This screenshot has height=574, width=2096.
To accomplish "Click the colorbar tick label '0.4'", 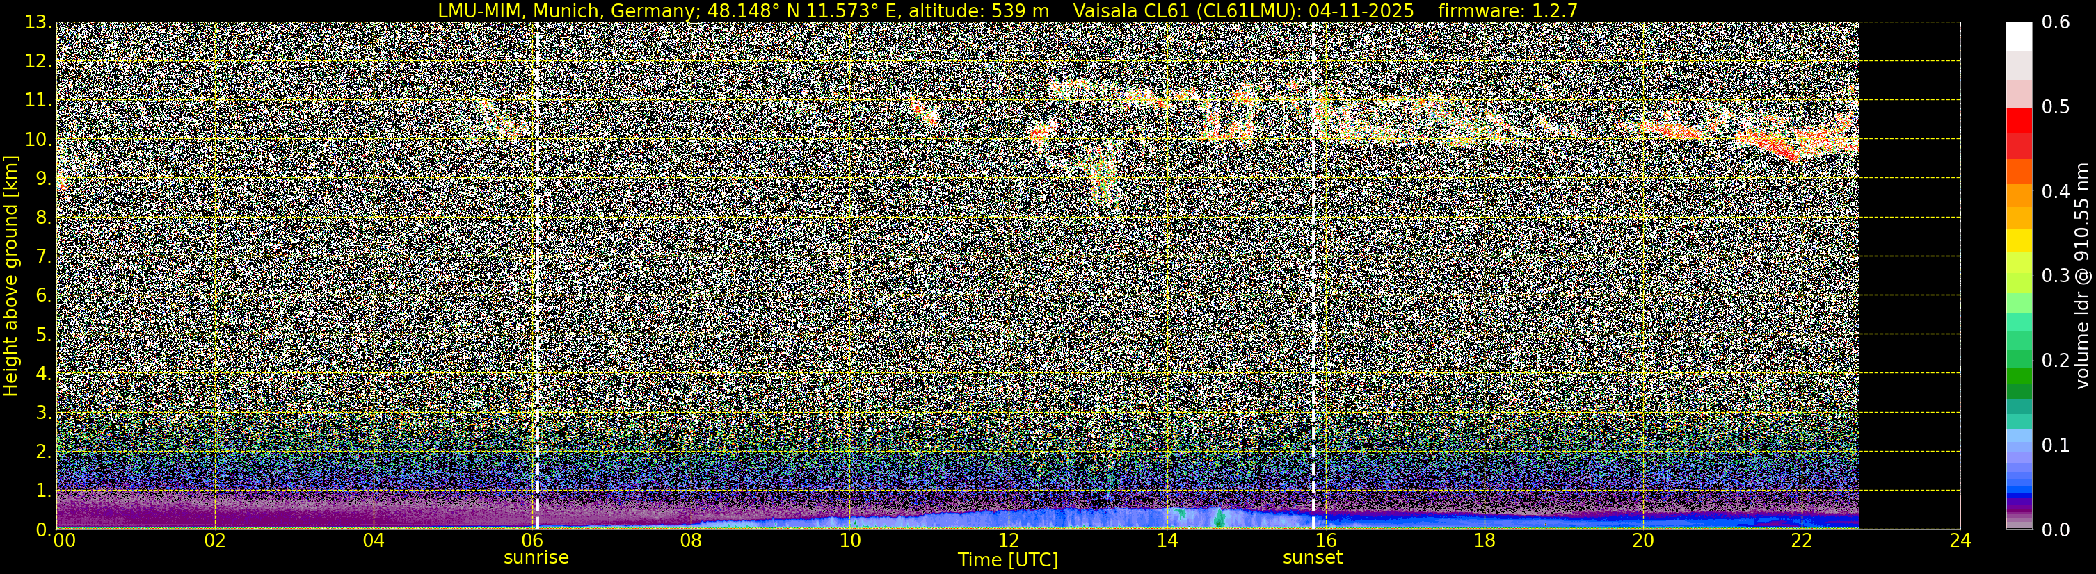I will click(x=2056, y=192).
